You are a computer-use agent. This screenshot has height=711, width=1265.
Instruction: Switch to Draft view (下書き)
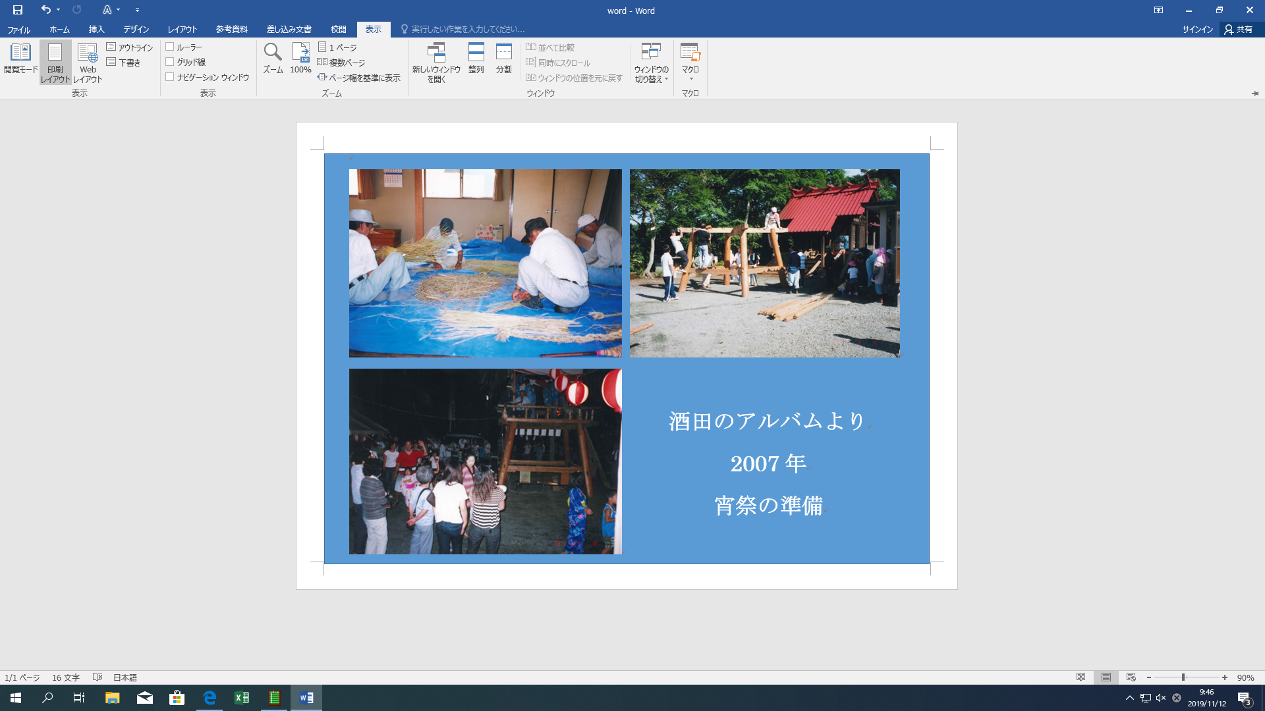click(124, 63)
